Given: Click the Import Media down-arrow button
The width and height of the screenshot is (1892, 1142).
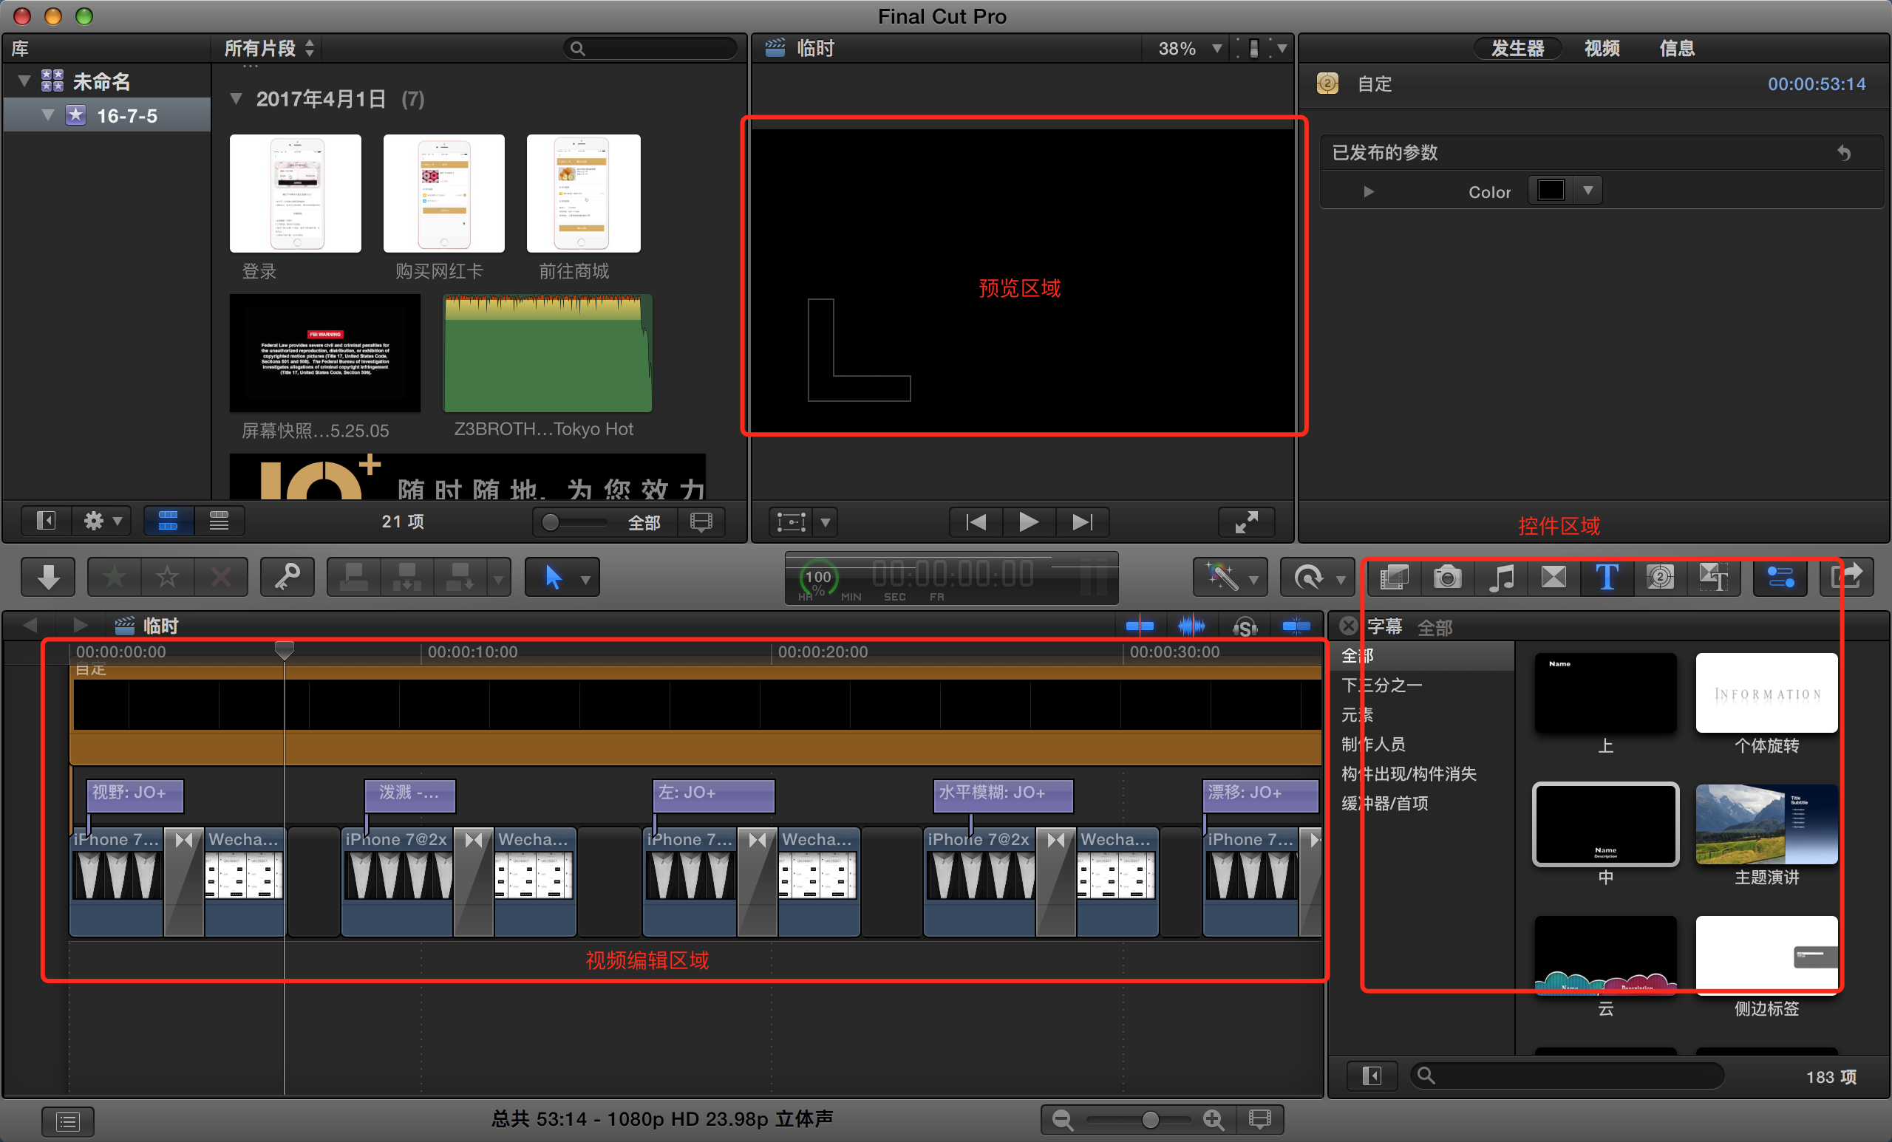Looking at the screenshot, I should pos(48,576).
